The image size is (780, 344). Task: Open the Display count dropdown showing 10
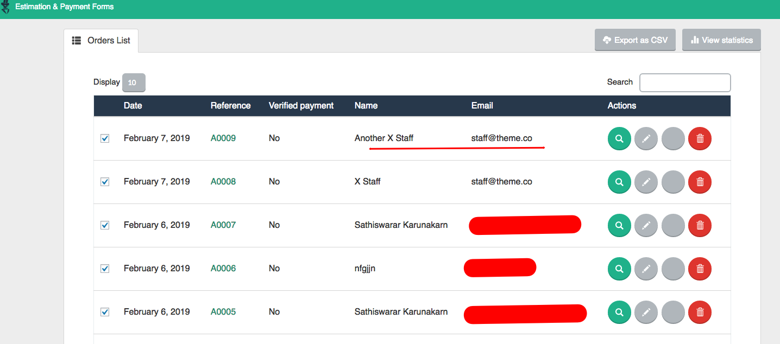[x=134, y=82]
